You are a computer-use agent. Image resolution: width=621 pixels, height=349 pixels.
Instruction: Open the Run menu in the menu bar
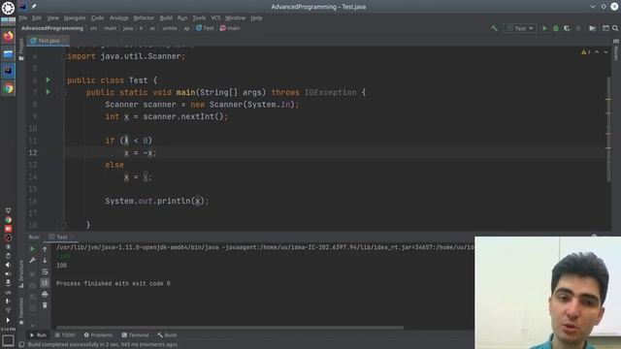(182, 17)
